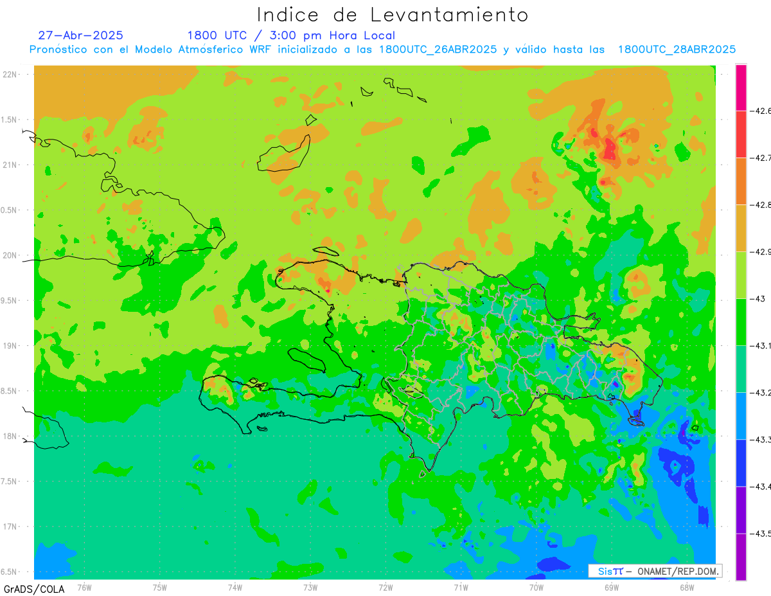Click the '72W' longitude label
Screen dimensions: 771x596
pos(385,587)
